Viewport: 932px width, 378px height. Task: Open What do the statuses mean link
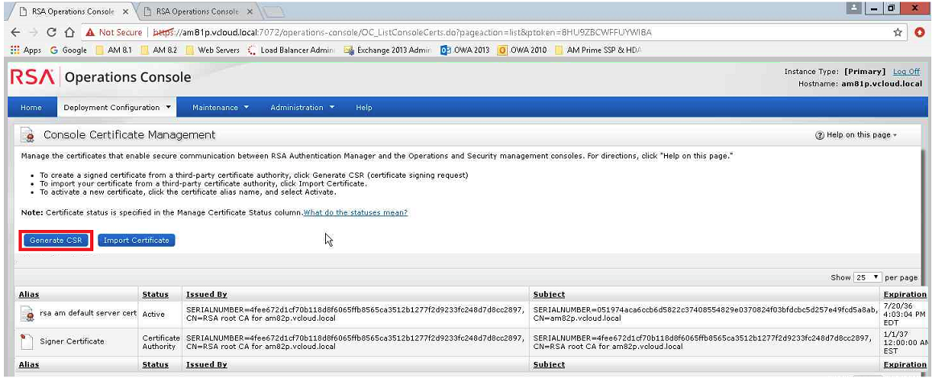355,212
